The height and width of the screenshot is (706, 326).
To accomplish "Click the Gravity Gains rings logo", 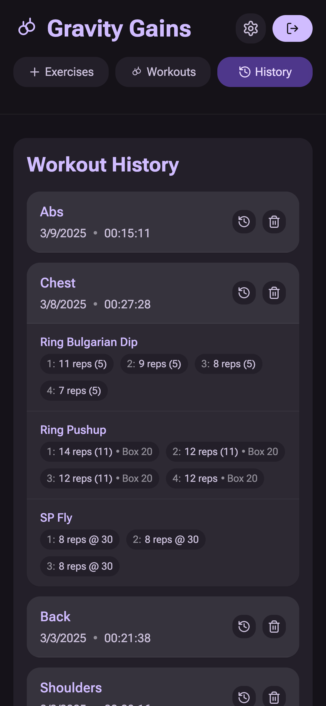I will coord(27,28).
